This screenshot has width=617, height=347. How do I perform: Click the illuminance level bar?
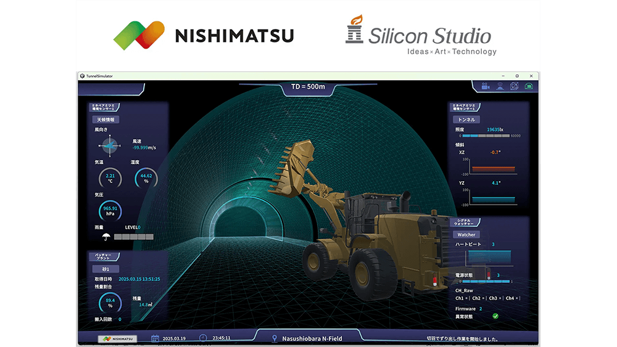click(486, 136)
